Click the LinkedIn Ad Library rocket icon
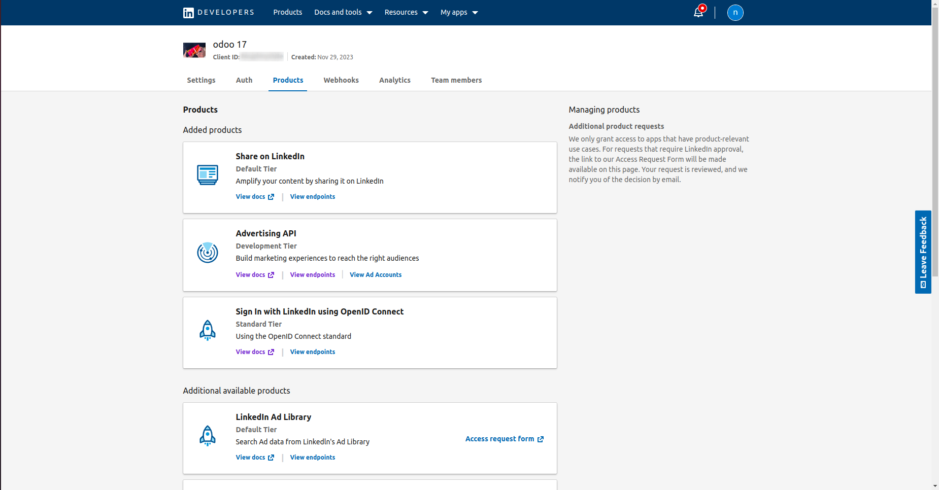The width and height of the screenshot is (939, 490). click(208, 436)
